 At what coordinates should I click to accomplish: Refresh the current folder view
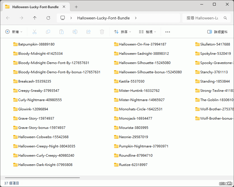click(48, 18)
